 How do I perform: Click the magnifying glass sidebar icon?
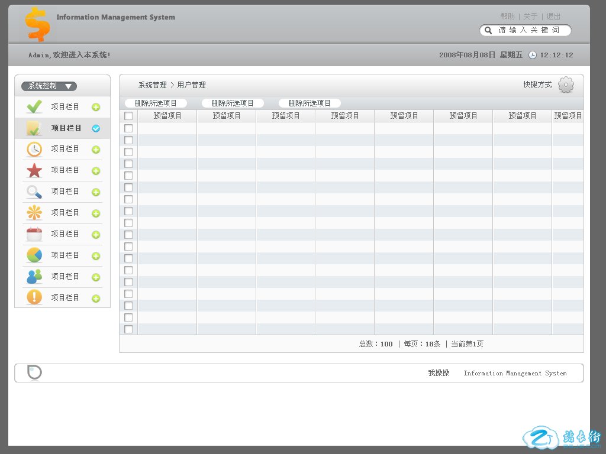[34, 192]
